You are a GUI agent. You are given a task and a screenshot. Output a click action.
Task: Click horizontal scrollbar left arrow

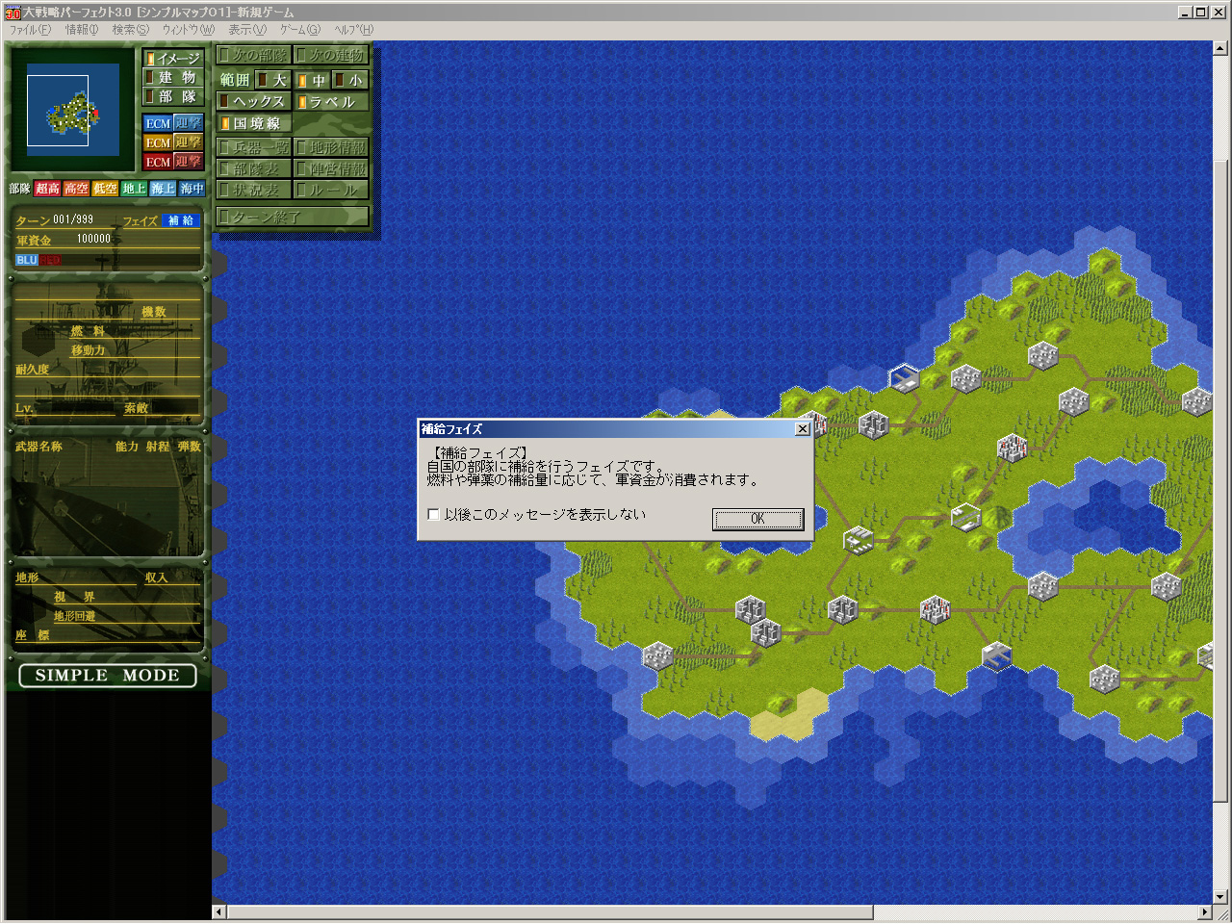tap(218, 911)
